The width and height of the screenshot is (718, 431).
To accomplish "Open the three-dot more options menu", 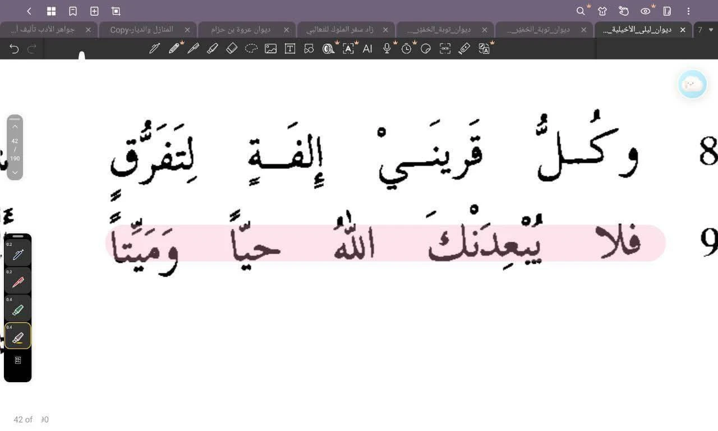I will coord(688,11).
